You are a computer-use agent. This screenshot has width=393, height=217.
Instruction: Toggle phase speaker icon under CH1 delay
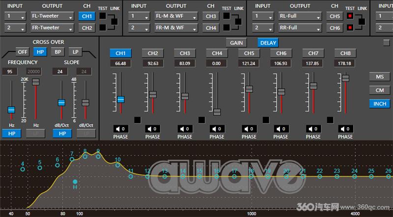[x=120, y=129]
